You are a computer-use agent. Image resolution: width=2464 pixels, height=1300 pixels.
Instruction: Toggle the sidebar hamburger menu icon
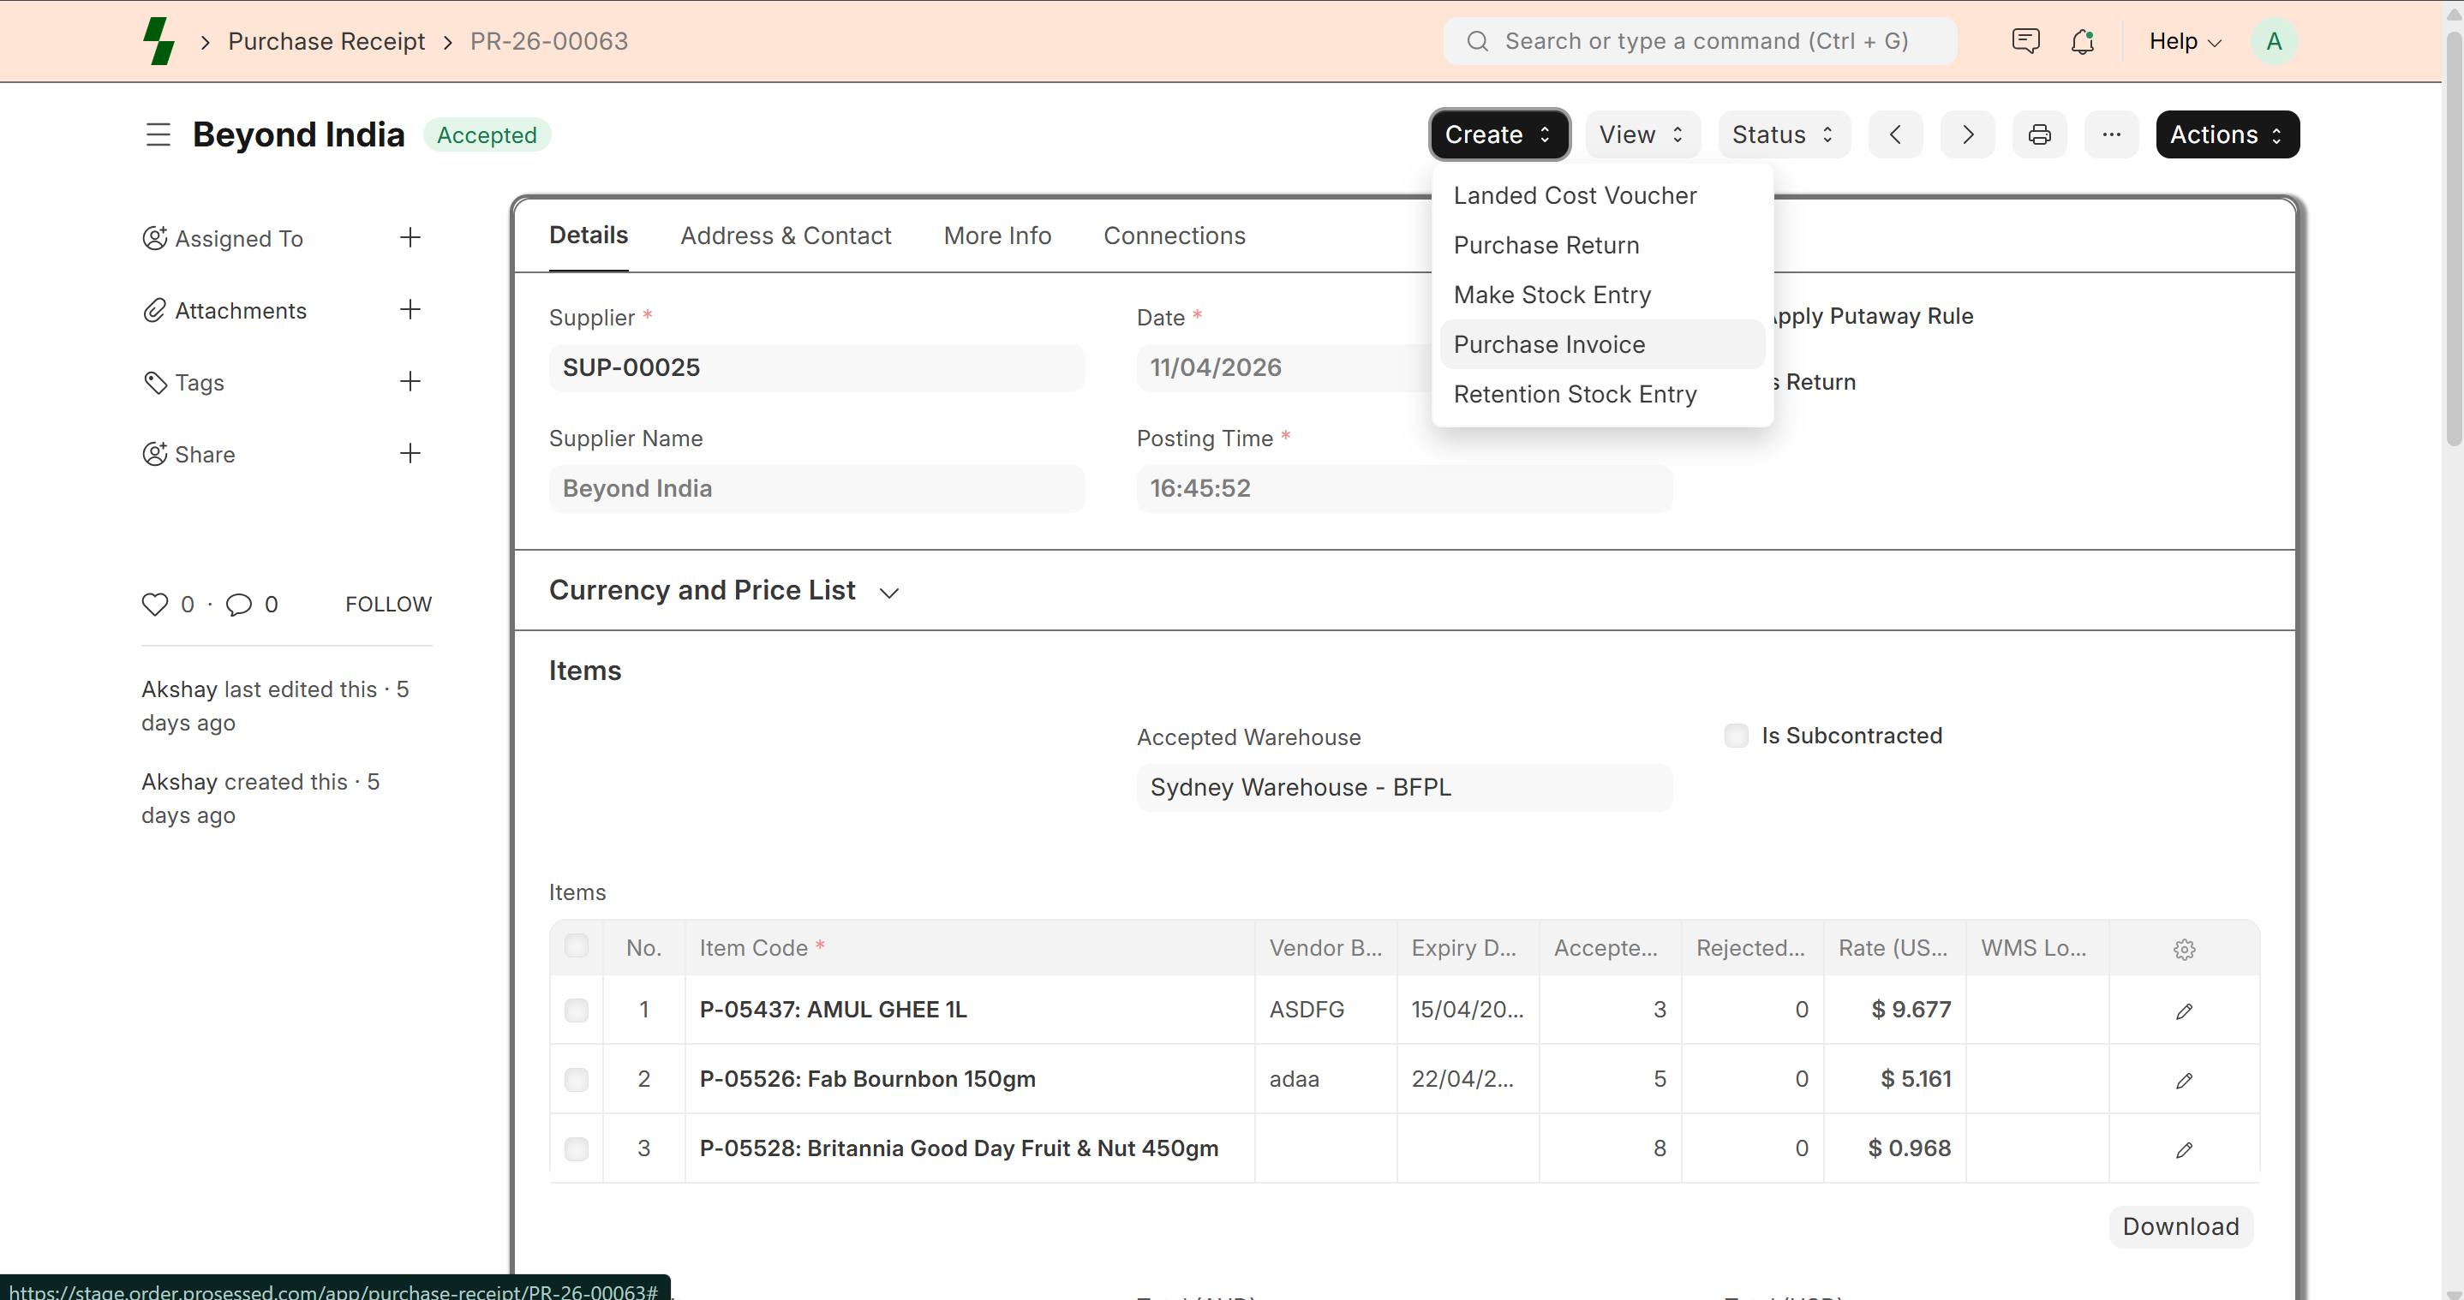[x=158, y=134]
